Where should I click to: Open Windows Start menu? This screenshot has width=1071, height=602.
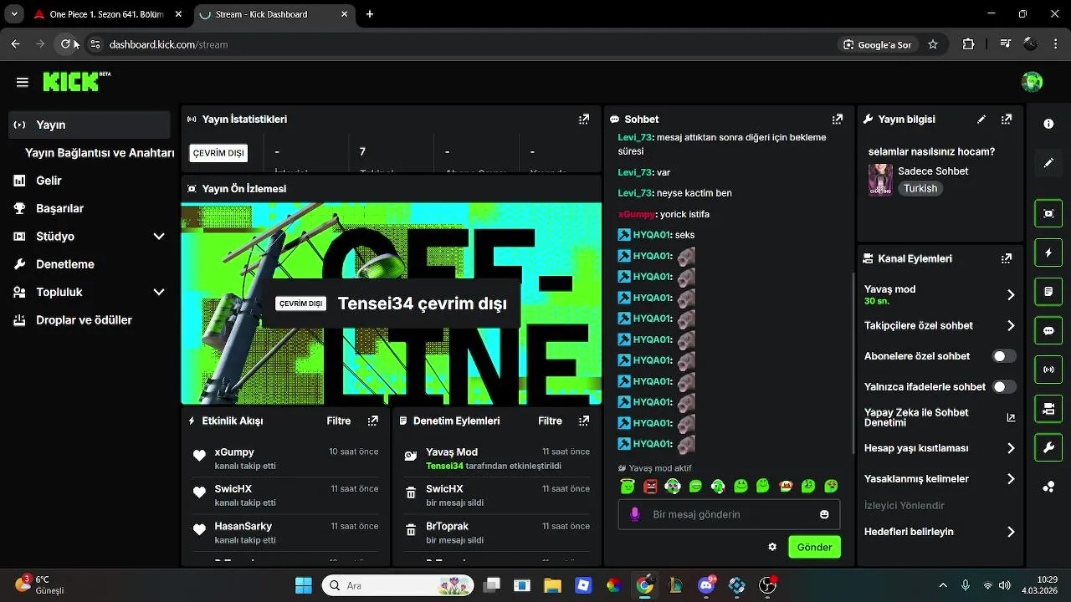303,585
